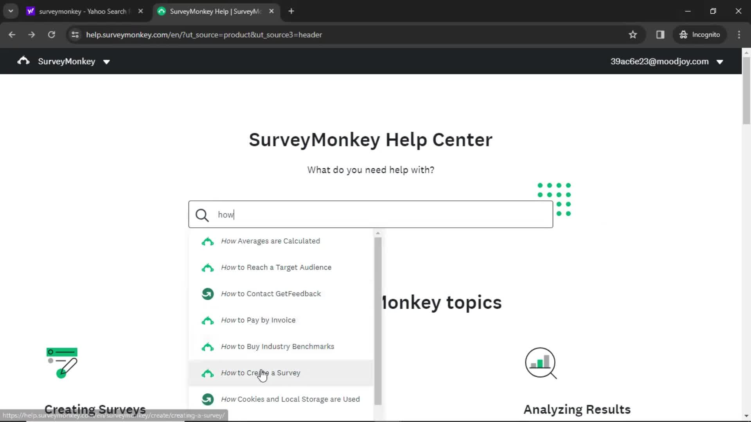Image resolution: width=751 pixels, height=422 pixels.
Task: Open the Creating Surveys topic
Action: [x=95, y=409]
